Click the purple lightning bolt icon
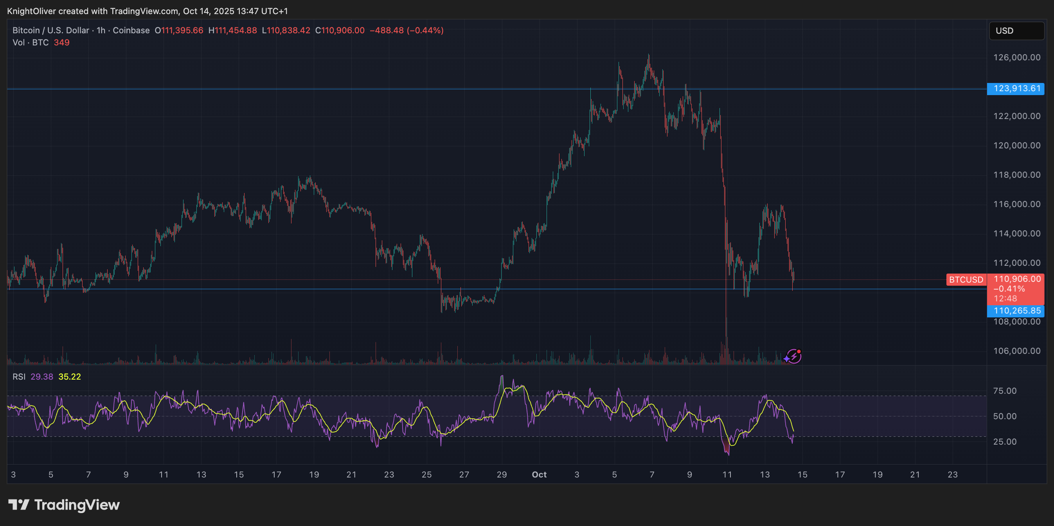Viewport: 1054px width, 526px height. [793, 356]
